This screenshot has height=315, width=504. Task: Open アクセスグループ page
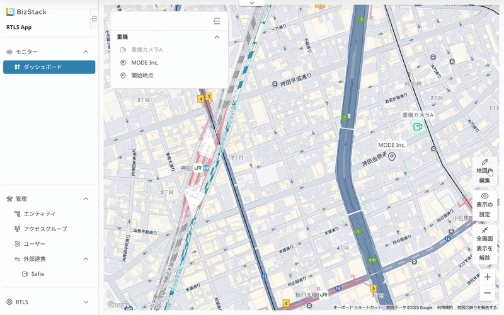click(45, 229)
